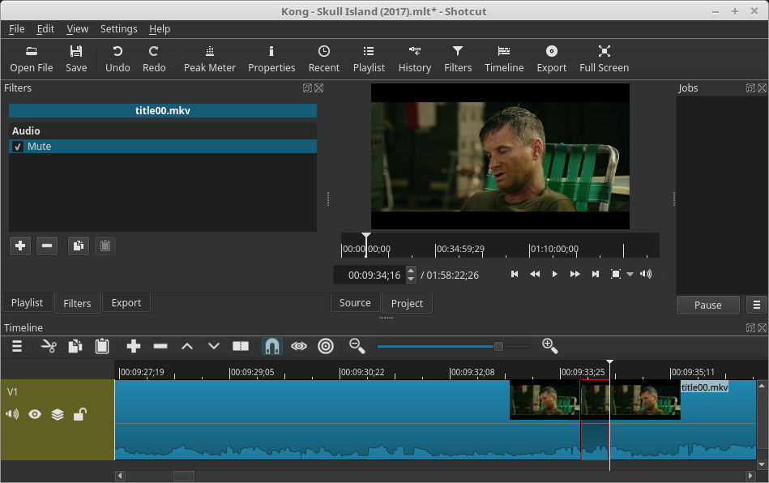
Task: Switch to the Export tab below the Filters panel
Action: tap(126, 302)
